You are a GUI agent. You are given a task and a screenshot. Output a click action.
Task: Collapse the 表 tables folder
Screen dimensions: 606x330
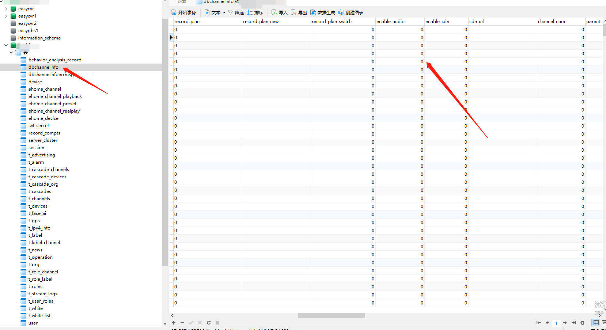(x=11, y=53)
